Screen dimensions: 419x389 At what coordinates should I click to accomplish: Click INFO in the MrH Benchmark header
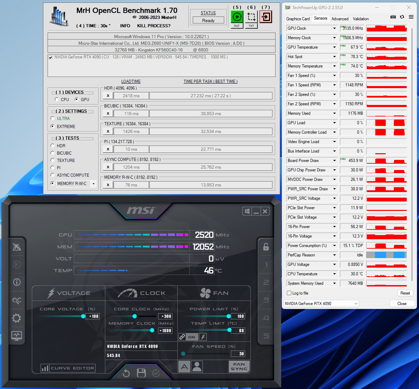click(125, 26)
